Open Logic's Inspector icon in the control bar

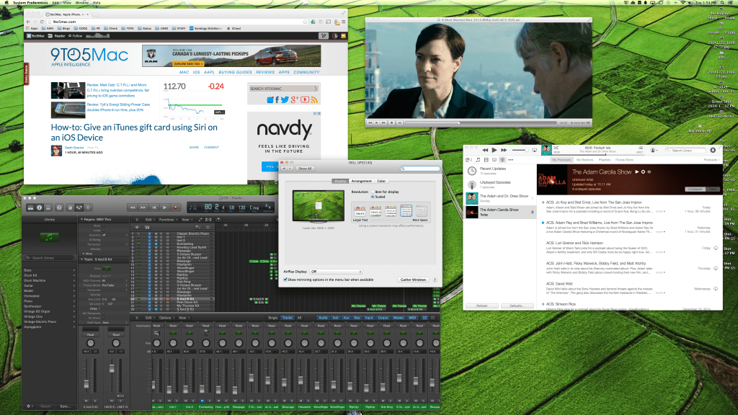point(40,207)
